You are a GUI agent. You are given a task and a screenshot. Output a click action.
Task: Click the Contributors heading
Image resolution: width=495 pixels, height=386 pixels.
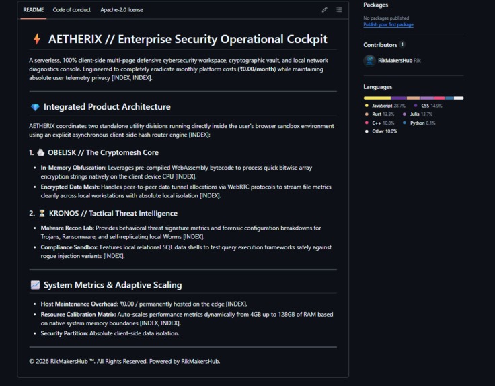[x=380, y=45]
